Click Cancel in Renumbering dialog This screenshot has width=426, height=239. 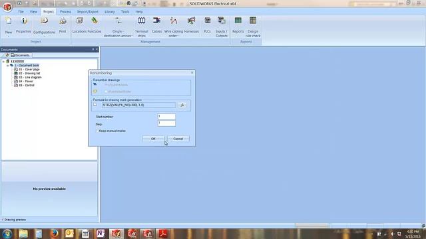(178, 139)
